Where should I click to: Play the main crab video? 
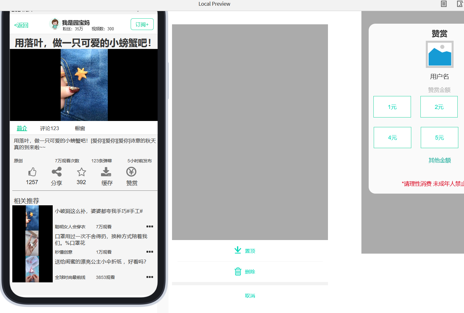pos(84,85)
